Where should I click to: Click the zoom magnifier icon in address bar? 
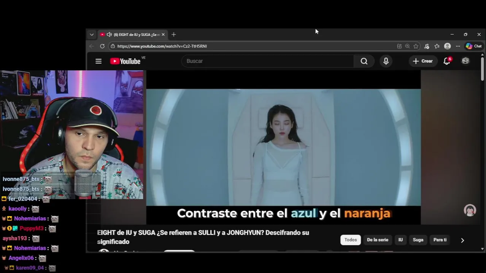[408, 46]
